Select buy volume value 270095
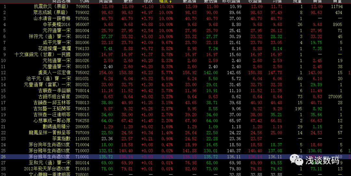 (335, 97)
